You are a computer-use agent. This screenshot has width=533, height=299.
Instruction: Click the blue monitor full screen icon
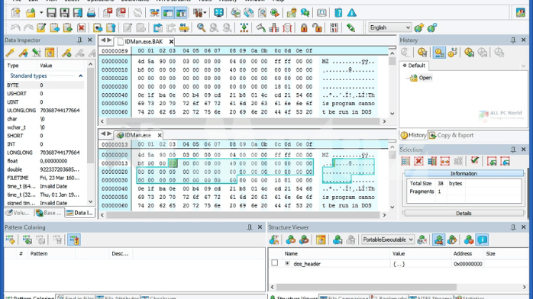coord(218,13)
